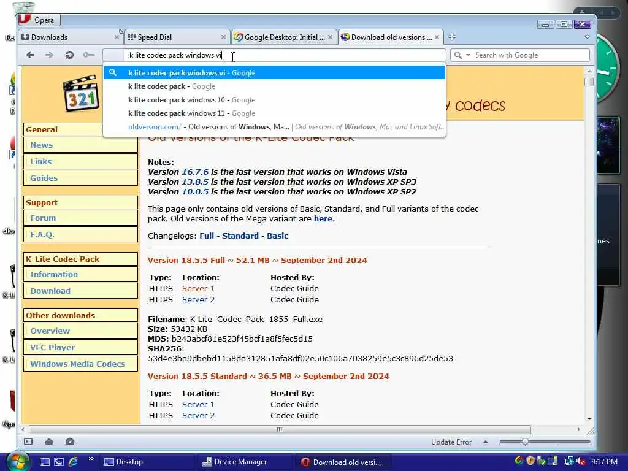Close the Google Desktop tab

[x=330, y=37]
